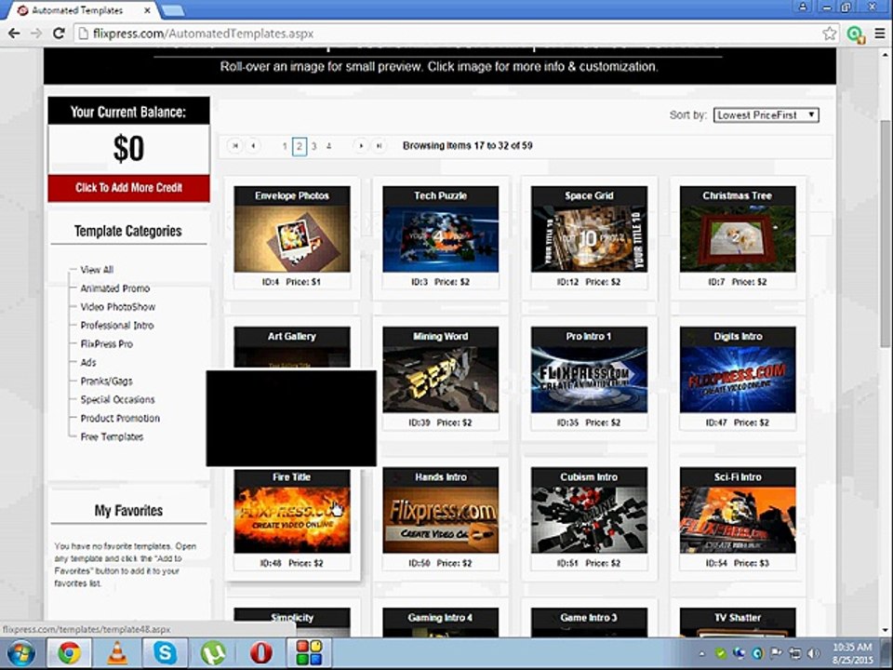Advance to the next results page arrow
The image size is (893, 670).
point(361,146)
